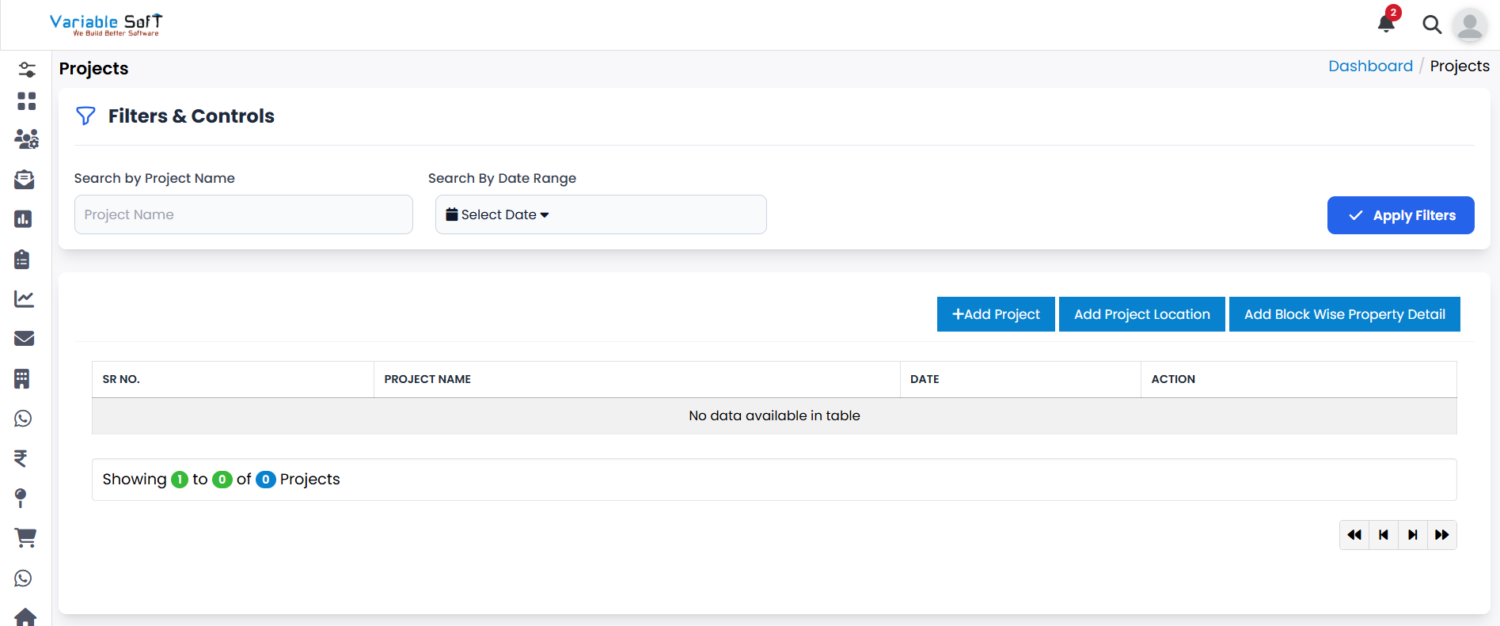Screen dimensions: 1500x626
Task: Click the clipboard sidebar icon
Action: (22, 259)
